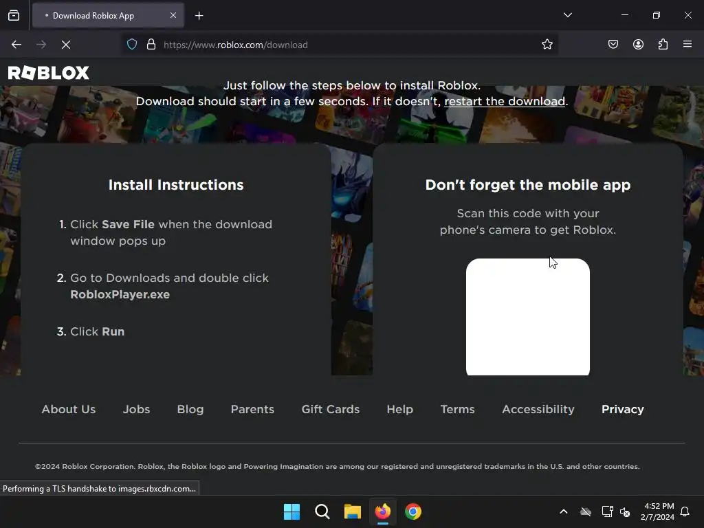View Terms footer link

tap(457, 410)
